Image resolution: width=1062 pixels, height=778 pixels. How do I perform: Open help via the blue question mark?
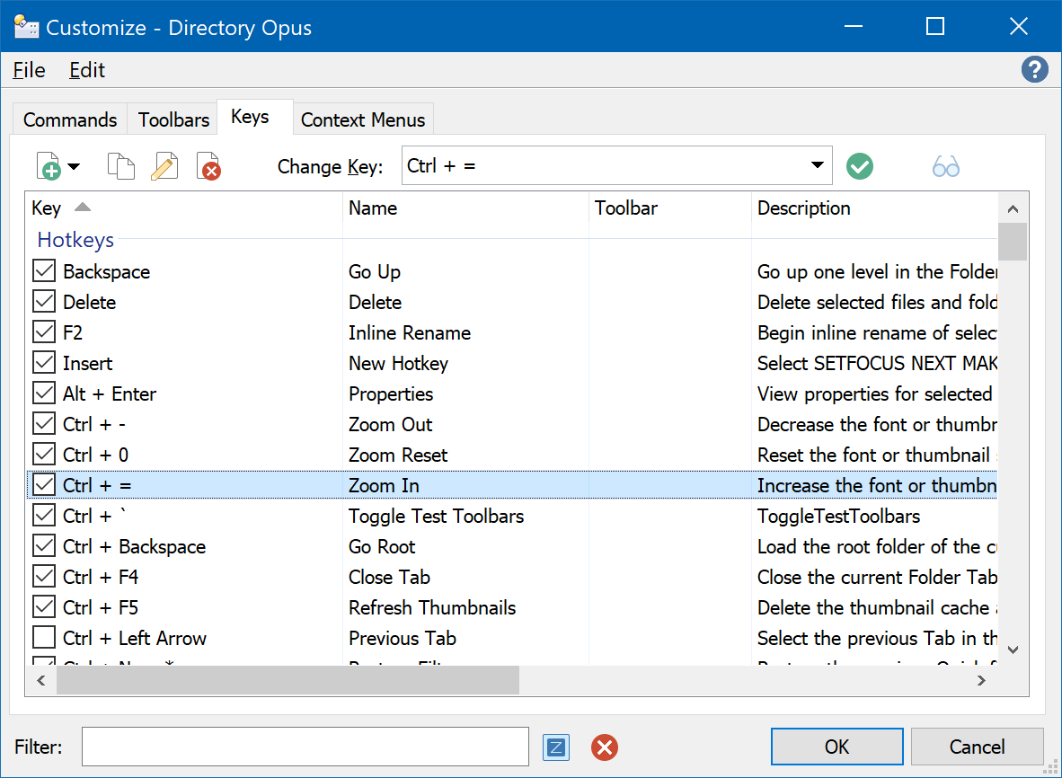[x=1034, y=70]
